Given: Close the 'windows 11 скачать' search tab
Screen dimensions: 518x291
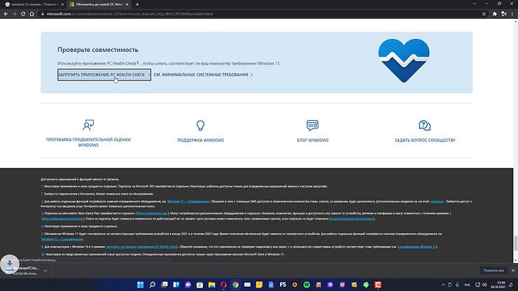Looking at the screenshot, I should pos(62,4).
